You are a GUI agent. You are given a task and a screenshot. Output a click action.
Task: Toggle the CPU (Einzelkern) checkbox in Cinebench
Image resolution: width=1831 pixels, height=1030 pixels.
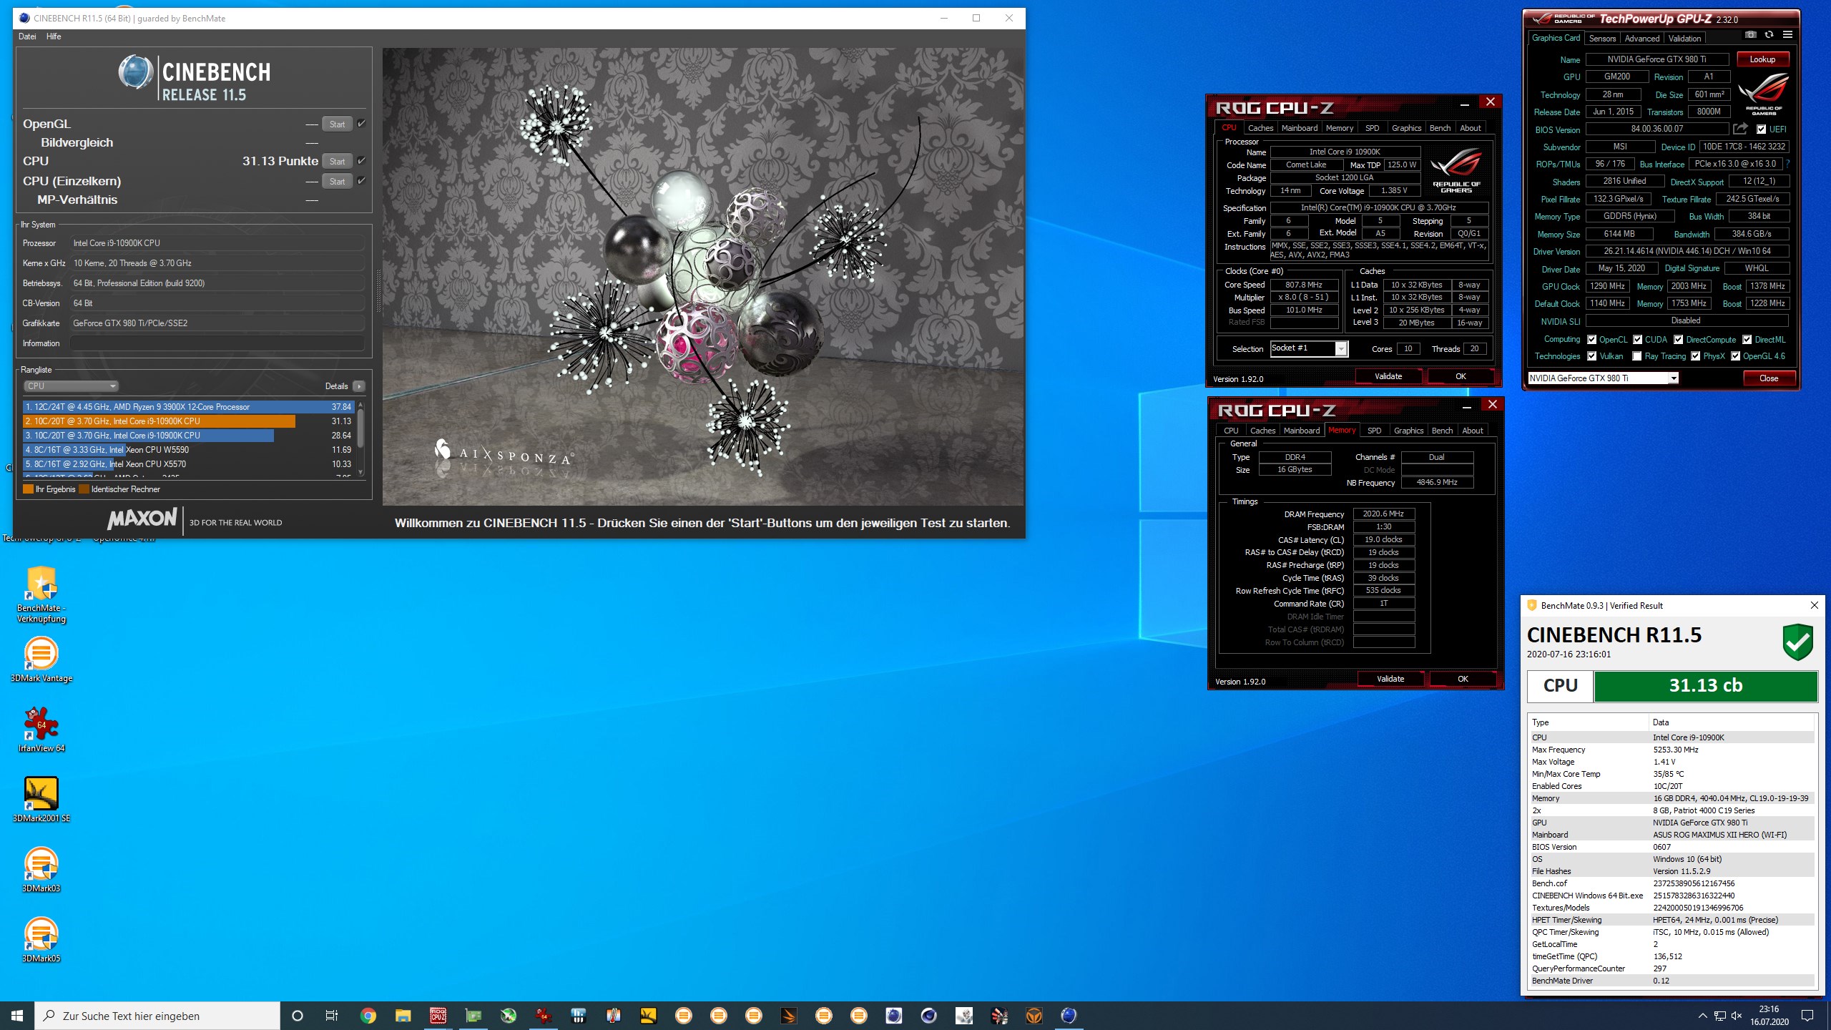click(x=361, y=180)
